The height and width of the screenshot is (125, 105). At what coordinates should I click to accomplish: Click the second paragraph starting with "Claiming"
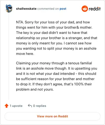pyautogui.click(x=56, y=76)
